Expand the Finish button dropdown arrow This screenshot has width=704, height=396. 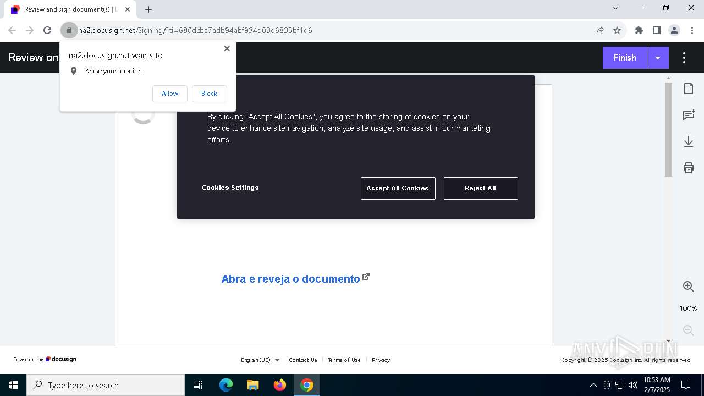(x=658, y=58)
